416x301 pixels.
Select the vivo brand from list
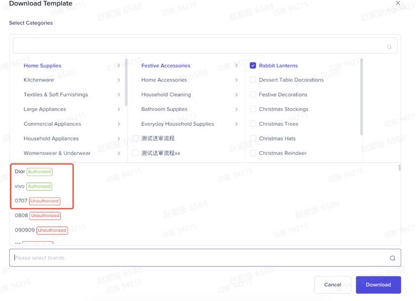click(20, 187)
